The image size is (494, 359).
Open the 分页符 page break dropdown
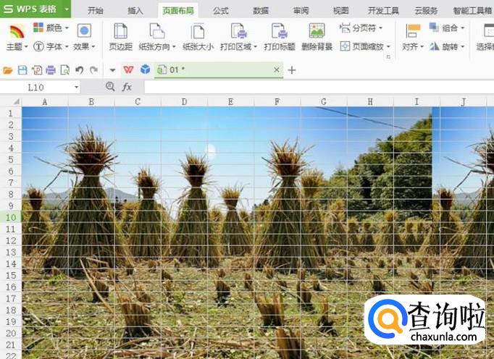pyautogui.click(x=361, y=28)
